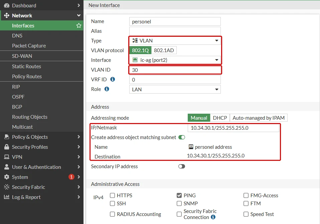Open the Role dropdown showing LAN
320x224 pixels.
tap(175, 89)
